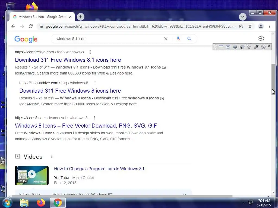Open How to Change a Program Icon video
278x208 pixels.
pos(99,168)
